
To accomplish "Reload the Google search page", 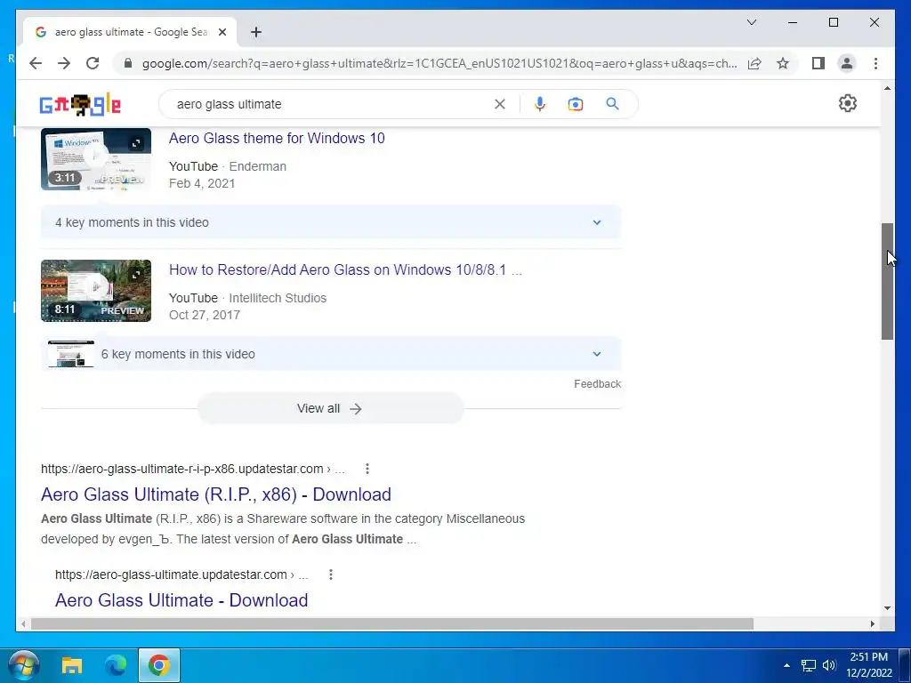I will click(x=93, y=63).
